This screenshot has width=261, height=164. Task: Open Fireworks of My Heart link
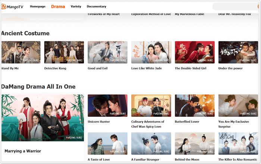tap(104, 14)
